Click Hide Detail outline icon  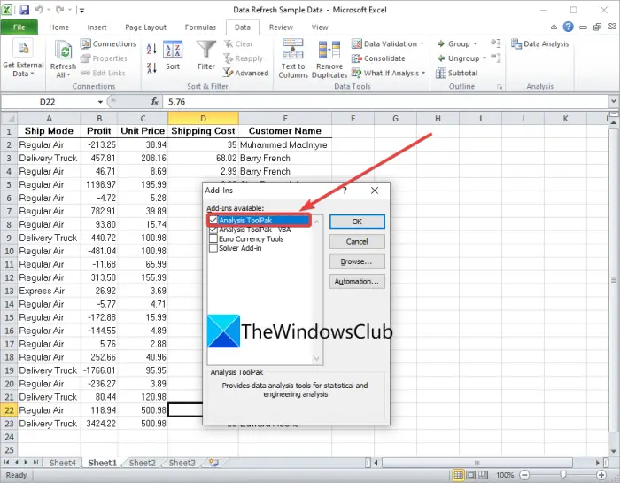(495, 58)
